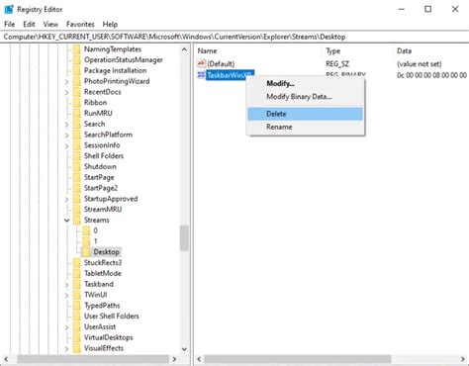The image size is (469, 366).
Task: Click the tree pane scroll left arrow
Action: [6, 359]
